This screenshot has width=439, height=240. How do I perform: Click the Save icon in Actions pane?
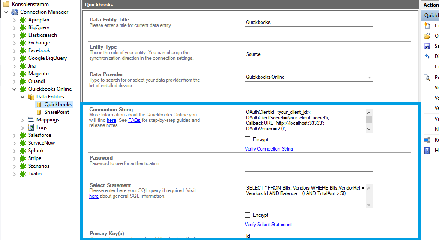(x=427, y=46)
